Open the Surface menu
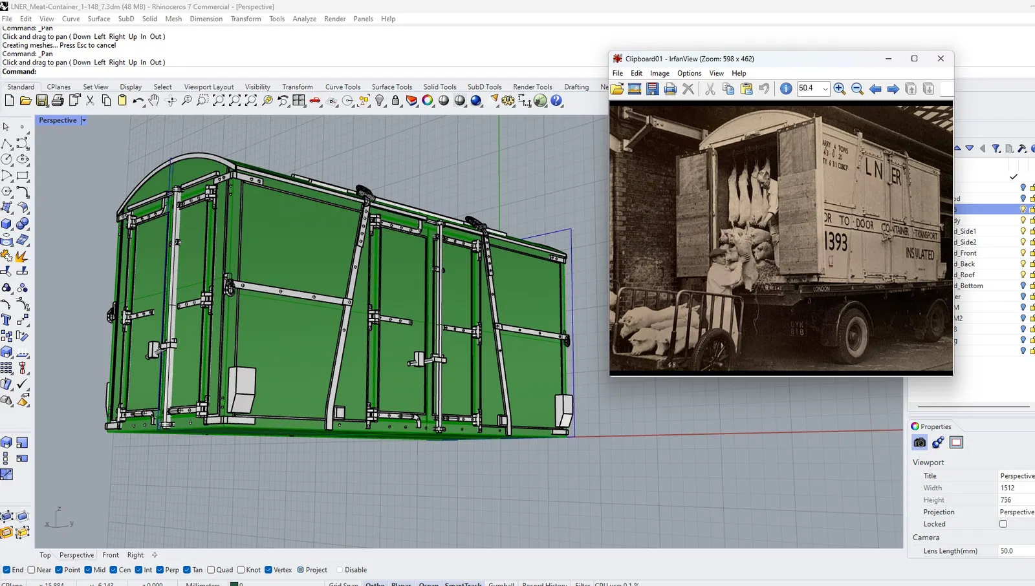This screenshot has width=1035, height=586. (x=98, y=19)
